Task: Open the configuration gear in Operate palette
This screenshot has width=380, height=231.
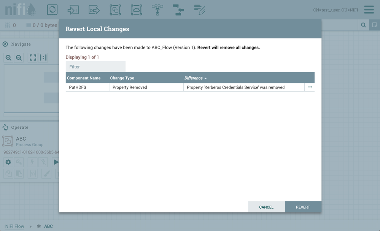Action: tap(8, 162)
